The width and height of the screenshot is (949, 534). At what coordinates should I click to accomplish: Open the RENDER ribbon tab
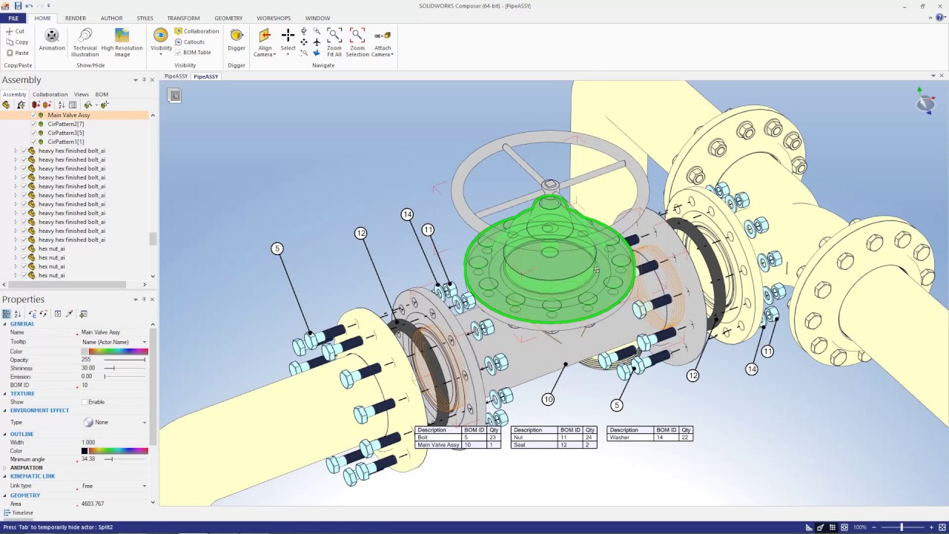[76, 18]
